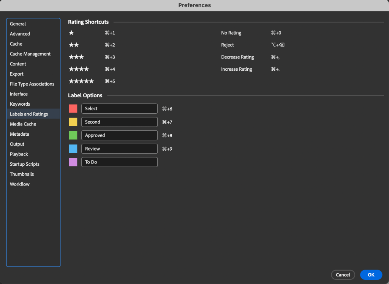
Task: Edit the Approved label text field
Action: (119, 135)
